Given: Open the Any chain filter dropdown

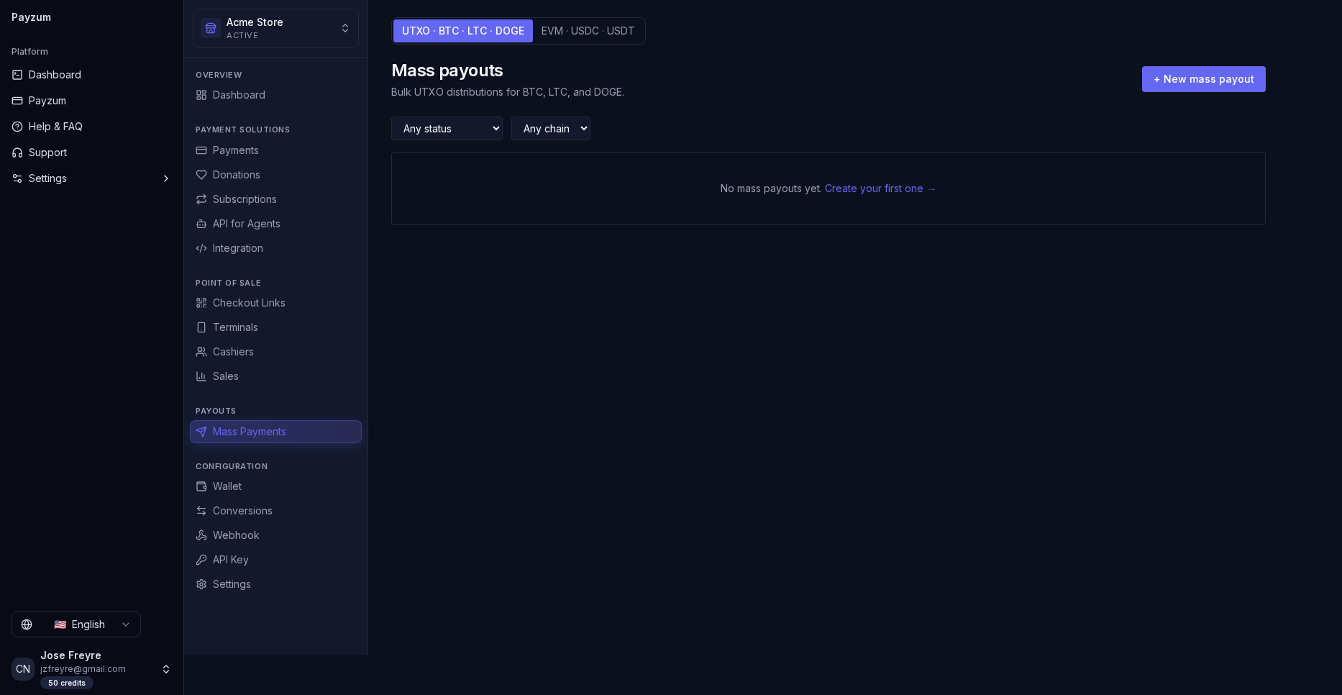Looking at the screenshot, I should click(551, 129).
